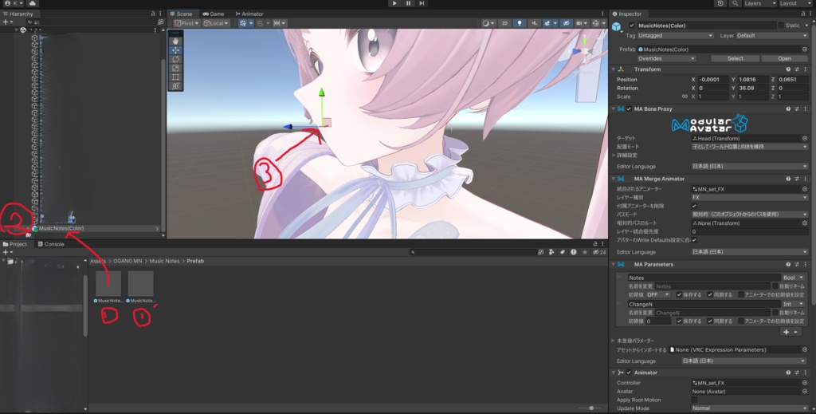Viewport: 816px width, 414px height.
Task: Open the Local handle rotation dropdown
Action: tap(216, 23)
